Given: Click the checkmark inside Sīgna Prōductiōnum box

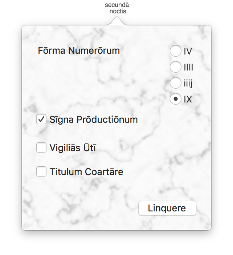Looking at the screenshot, I should point(41,119).
